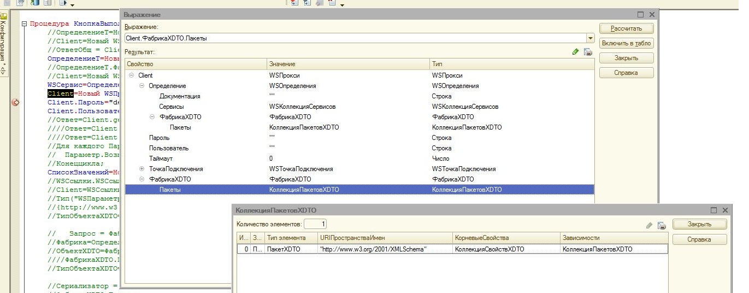Image resolution: width=749 pixels, height=293 pixels.
Task: Click the print icon in Выражение window
Action: pos(588,52)
